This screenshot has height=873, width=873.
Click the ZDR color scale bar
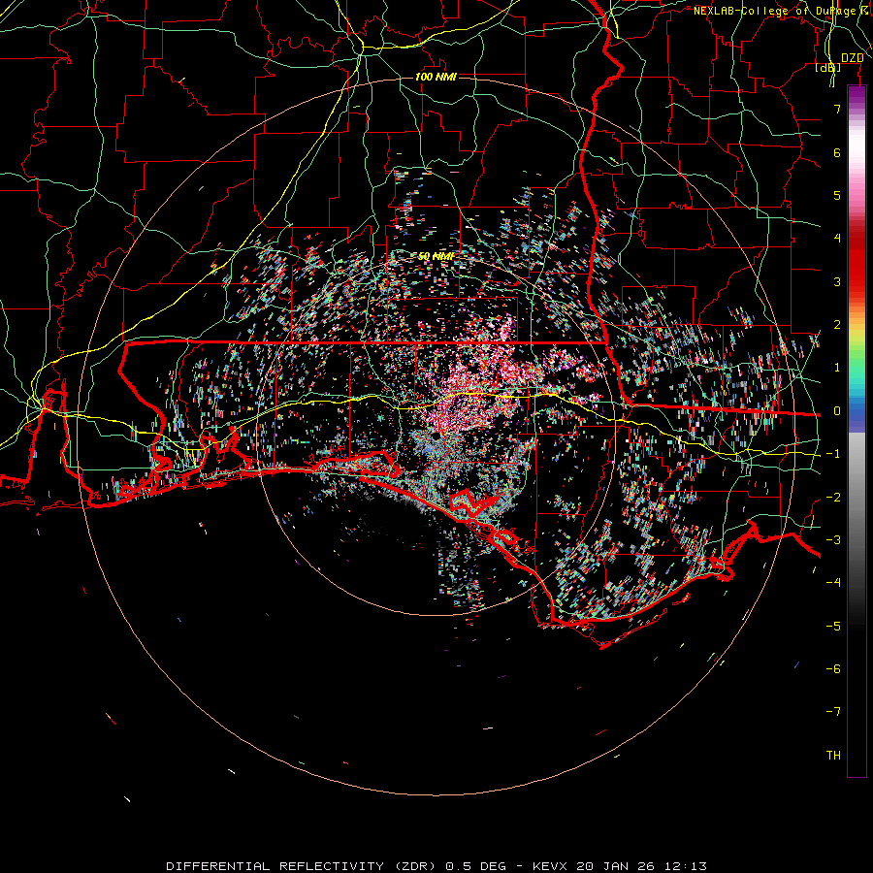(857, 431)
